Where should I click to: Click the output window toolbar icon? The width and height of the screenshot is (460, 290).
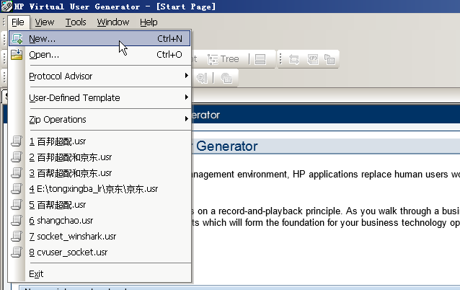click(260, 59)
